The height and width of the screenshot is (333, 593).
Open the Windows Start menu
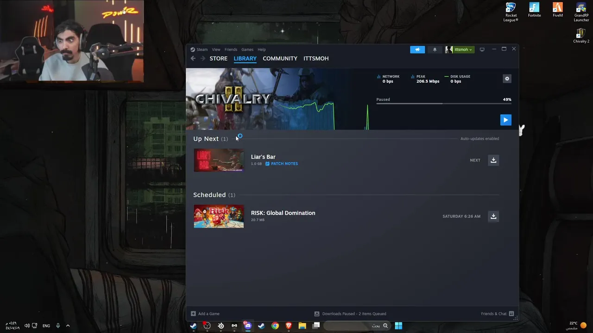[398, 326]
